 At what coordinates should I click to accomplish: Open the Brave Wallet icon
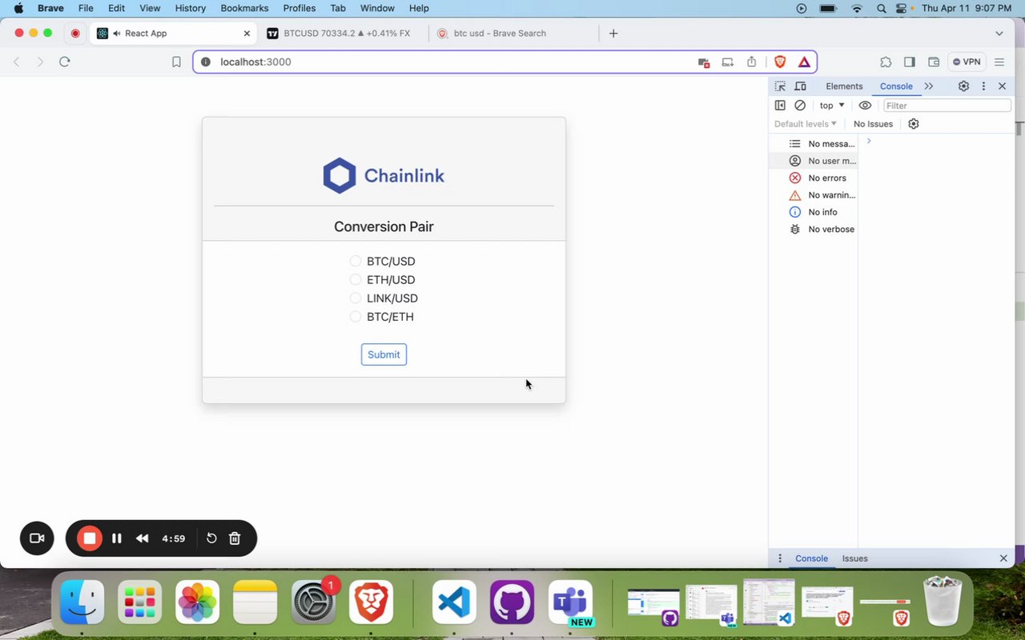point(934,62)
